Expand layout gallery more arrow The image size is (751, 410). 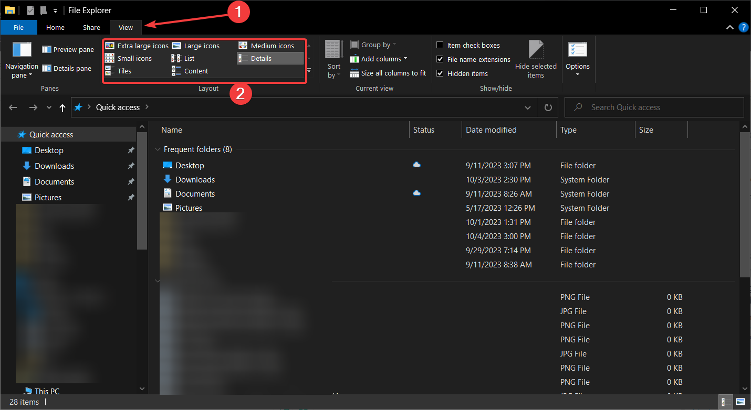click(x=309, y=71)
